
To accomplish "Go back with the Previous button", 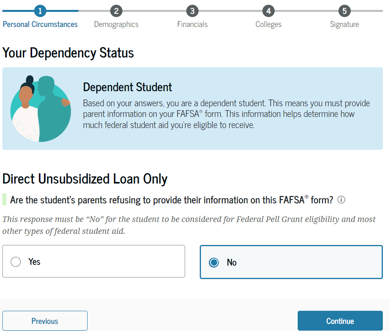I will click(x=45, y=321).
